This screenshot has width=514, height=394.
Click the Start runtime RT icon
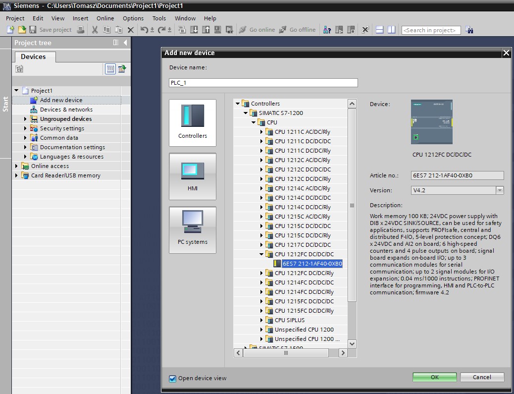click(x=229, y=30)
